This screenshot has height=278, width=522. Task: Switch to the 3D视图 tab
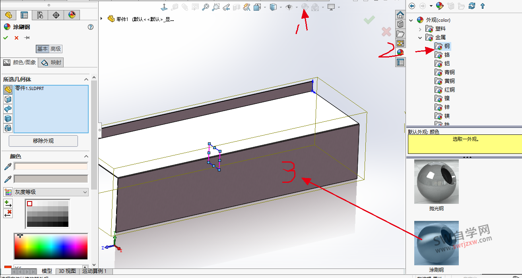[x=67, y=271]
